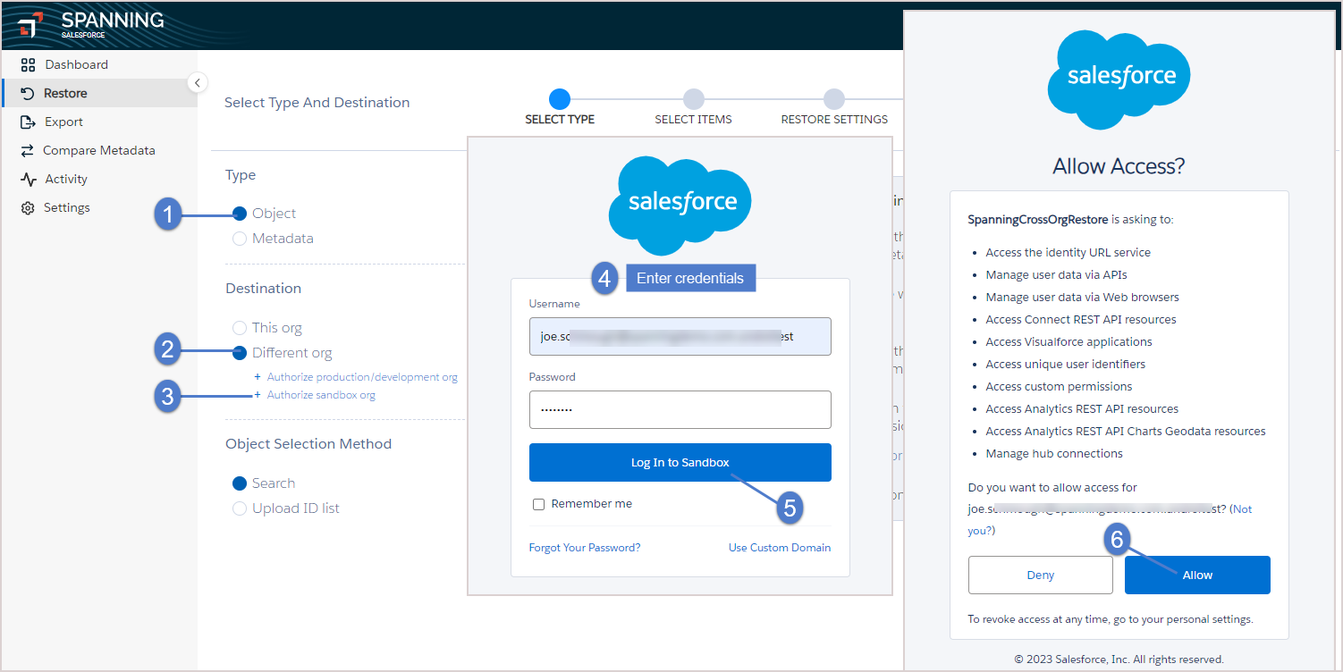Image resolution: width=1343 pixels, height=672 pixels.
Task: Click the Spanning logo icon
Action: pos(30,26)
